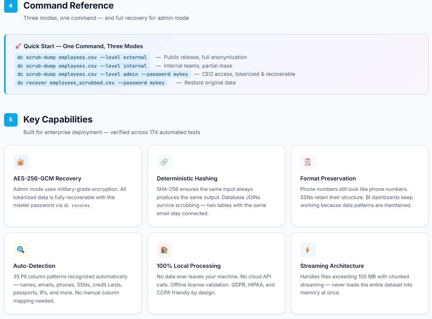
Task: Click the house icon on 100% Local Processing card
Action: click(164, 250)
